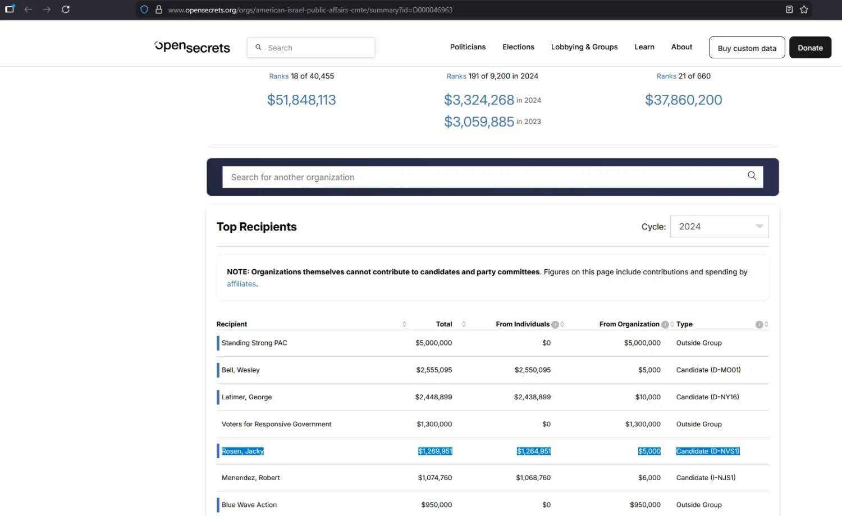Open the Learn menu

[x=644, y=47]
